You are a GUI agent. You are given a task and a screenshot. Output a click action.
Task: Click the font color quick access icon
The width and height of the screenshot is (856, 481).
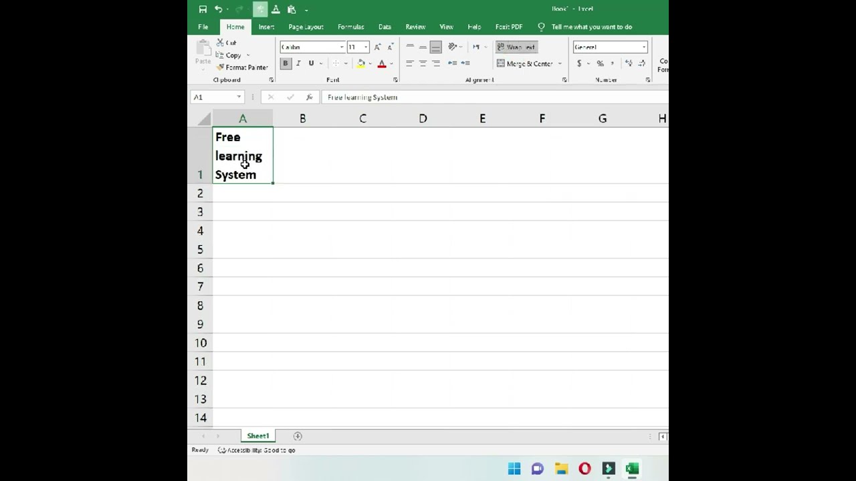(276, 9)
